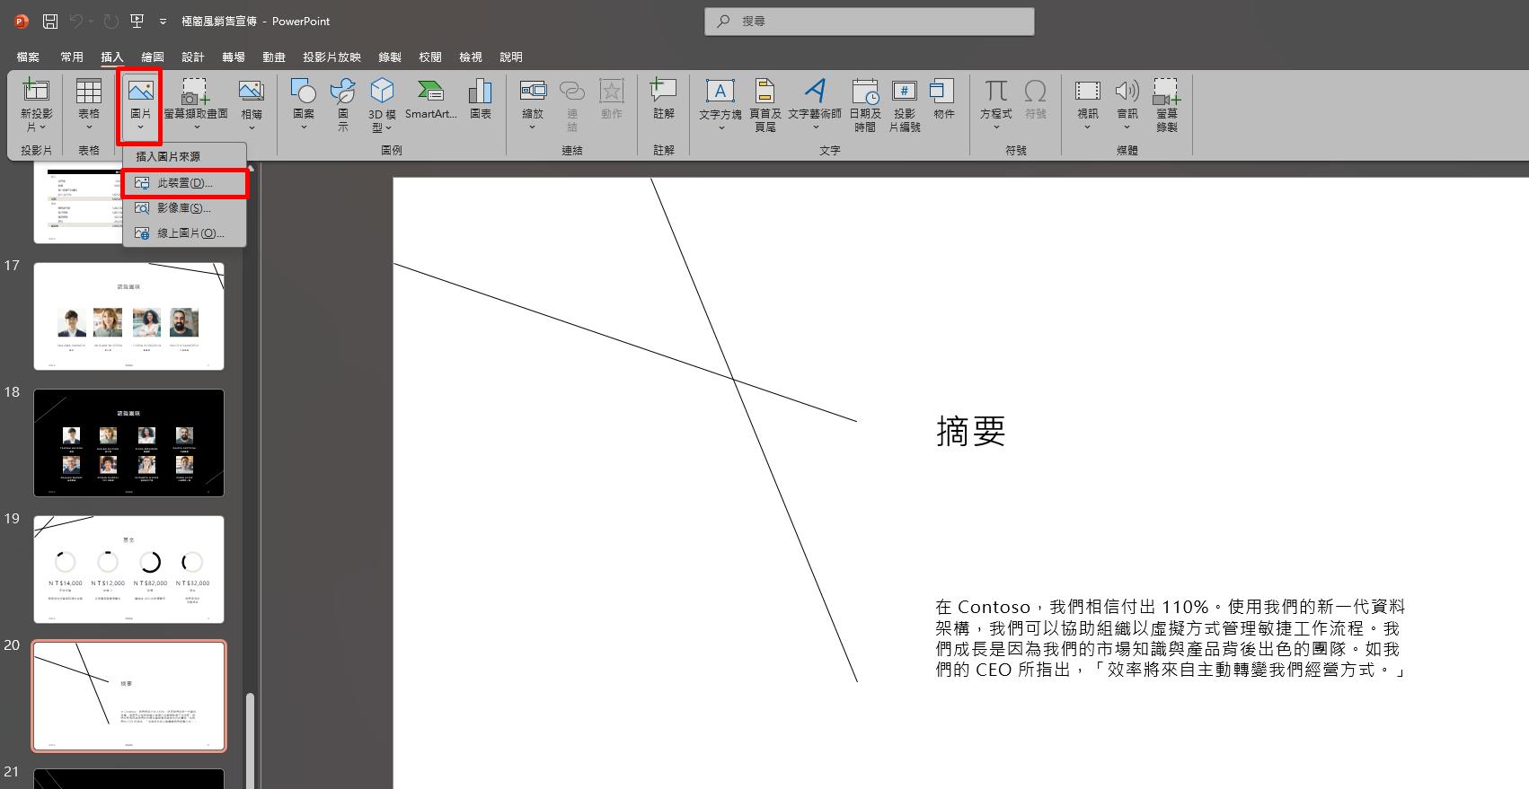
Task: Select slide 17 thumbnail
Action: (x=128, y=316)
